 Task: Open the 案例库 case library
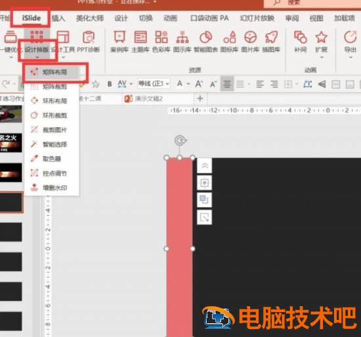tap(119, 42)
